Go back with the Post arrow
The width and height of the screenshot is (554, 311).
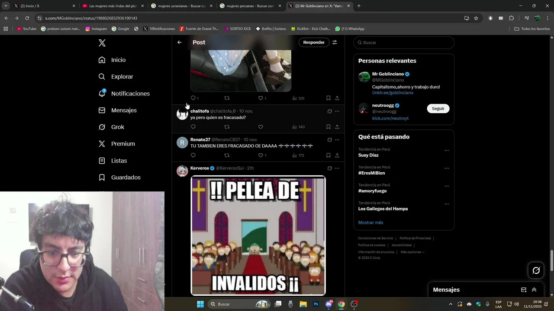coord(180,42)
